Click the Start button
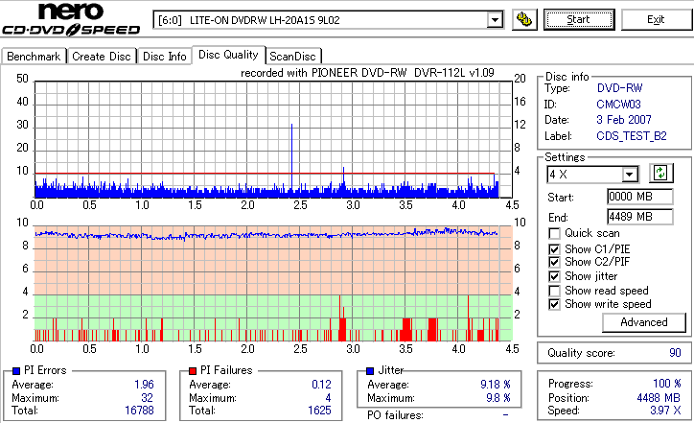Viewport: 694px width, 423px height. point(579,19)
